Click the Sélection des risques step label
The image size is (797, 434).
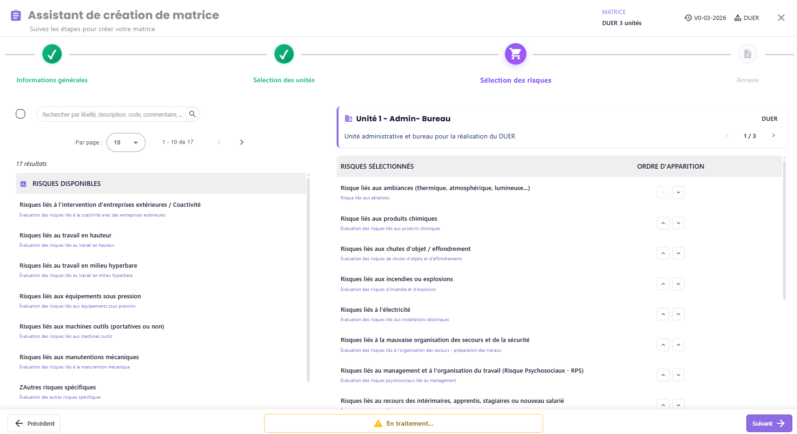coord(516,80)
